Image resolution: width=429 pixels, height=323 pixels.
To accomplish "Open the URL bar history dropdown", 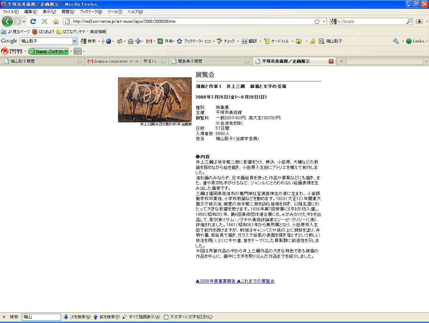I will (324, 21).
